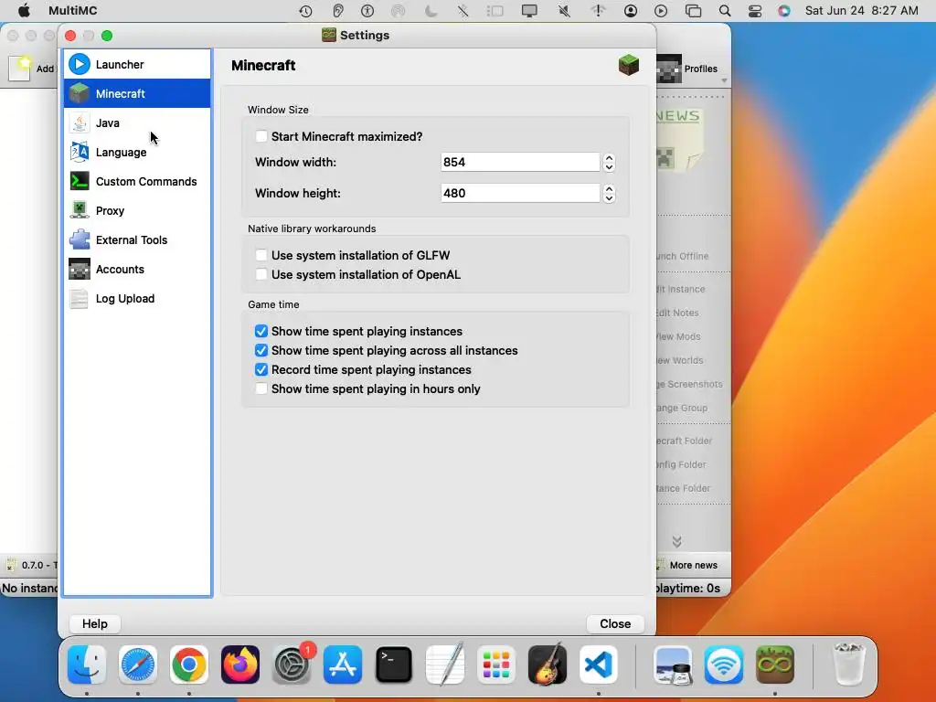Click View Worlds in main window
Viewport: 936px width, 702px height.
(x=679, y=360)
